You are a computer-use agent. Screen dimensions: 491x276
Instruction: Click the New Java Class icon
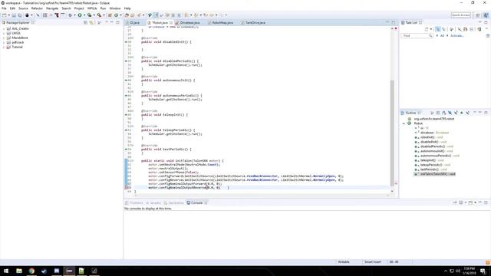tap(117, 15)
